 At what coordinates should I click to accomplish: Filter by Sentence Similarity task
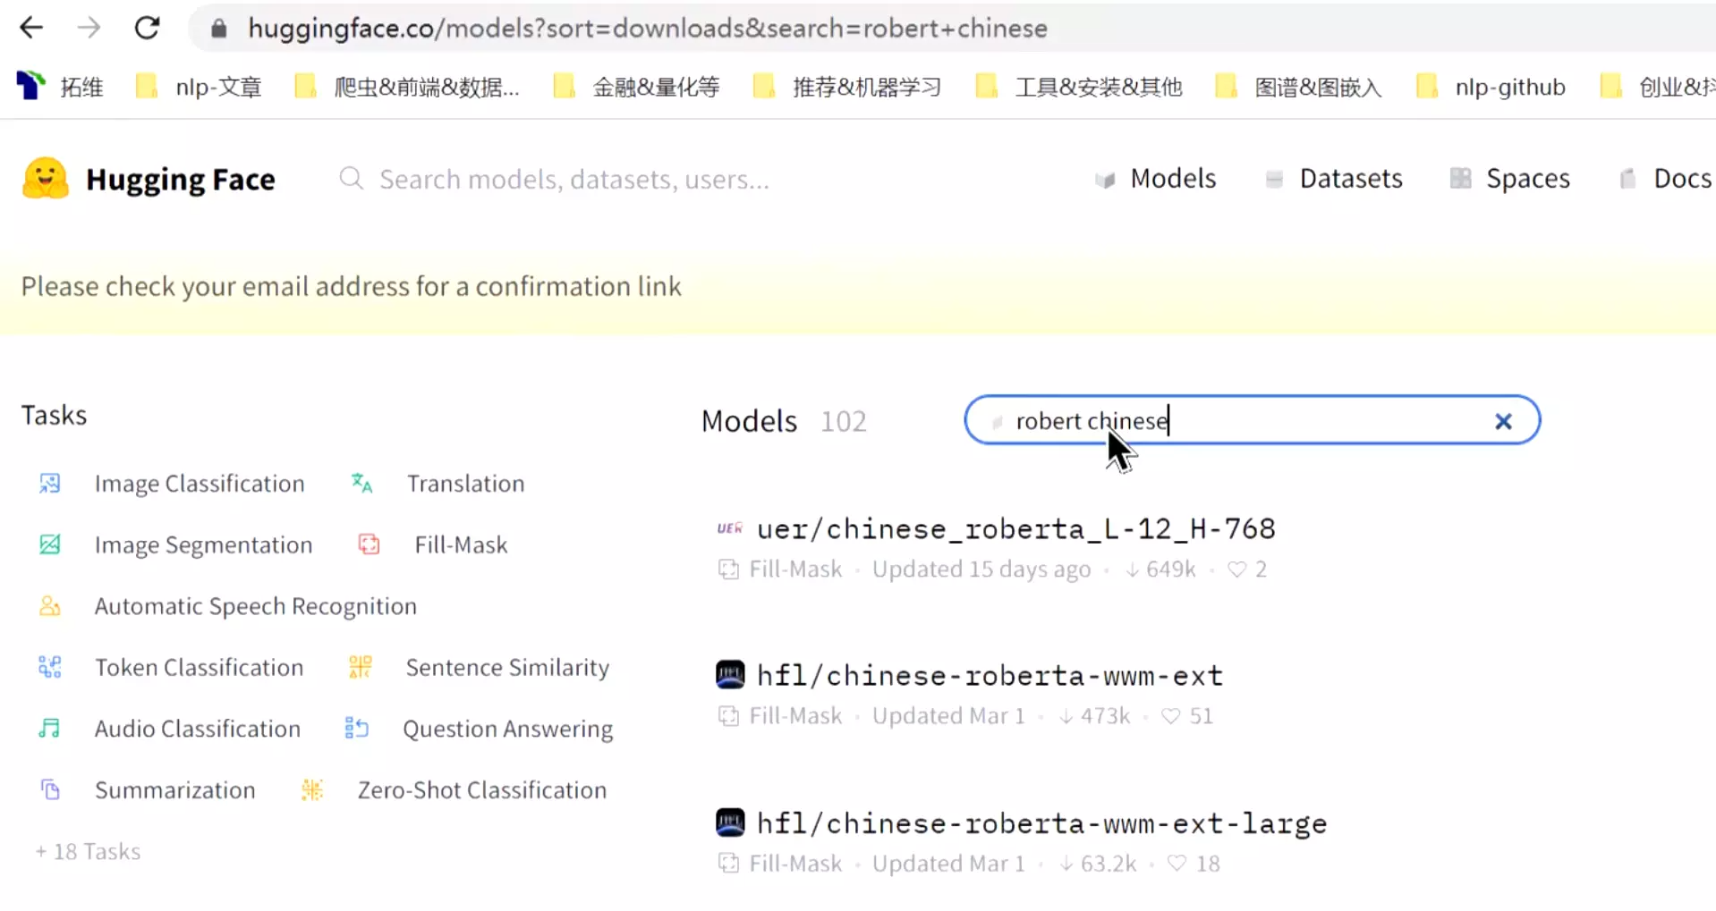507,668
